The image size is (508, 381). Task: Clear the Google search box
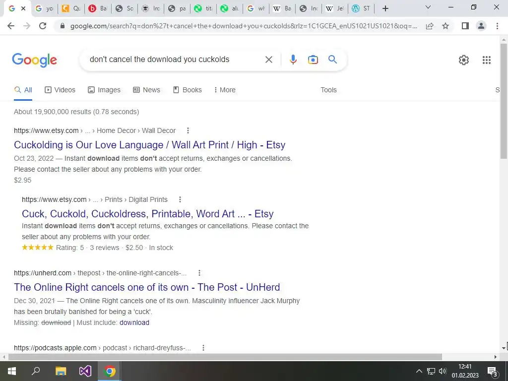[x=268, y=60]
